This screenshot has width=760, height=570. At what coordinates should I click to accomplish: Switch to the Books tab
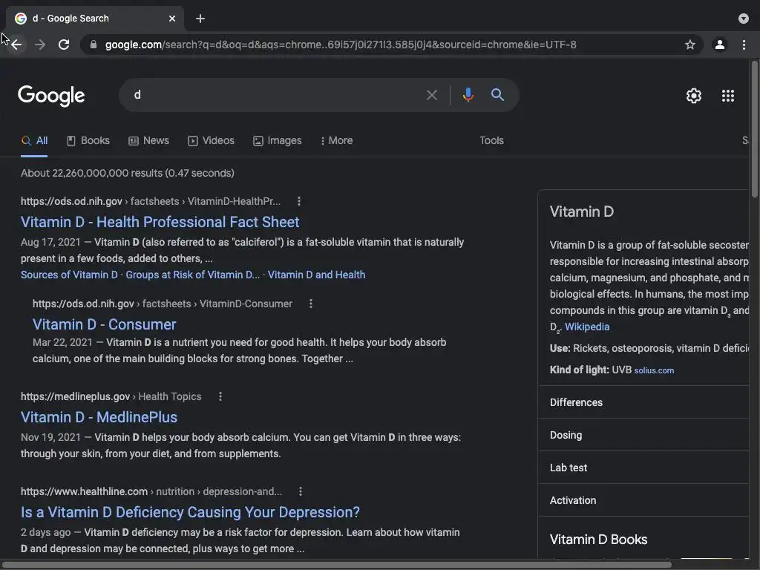click(x=88, y=140)
